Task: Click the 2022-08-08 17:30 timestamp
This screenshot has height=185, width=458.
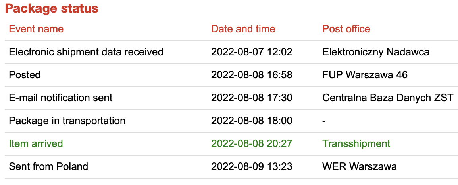Action: (x=252, y=98)
